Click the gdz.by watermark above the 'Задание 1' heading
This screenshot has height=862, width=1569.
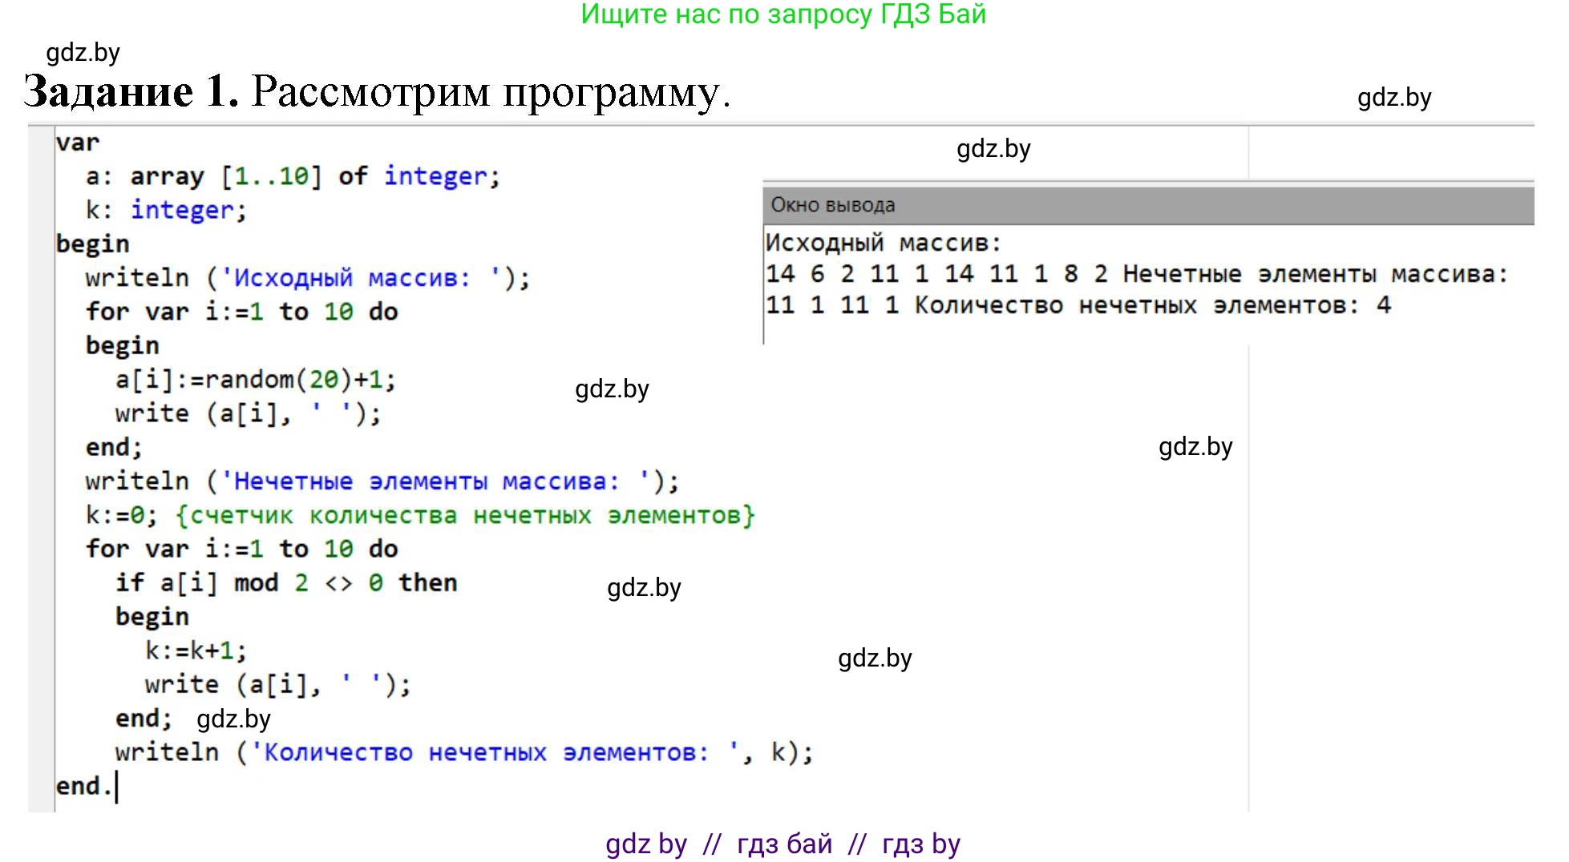coord(83,53)
